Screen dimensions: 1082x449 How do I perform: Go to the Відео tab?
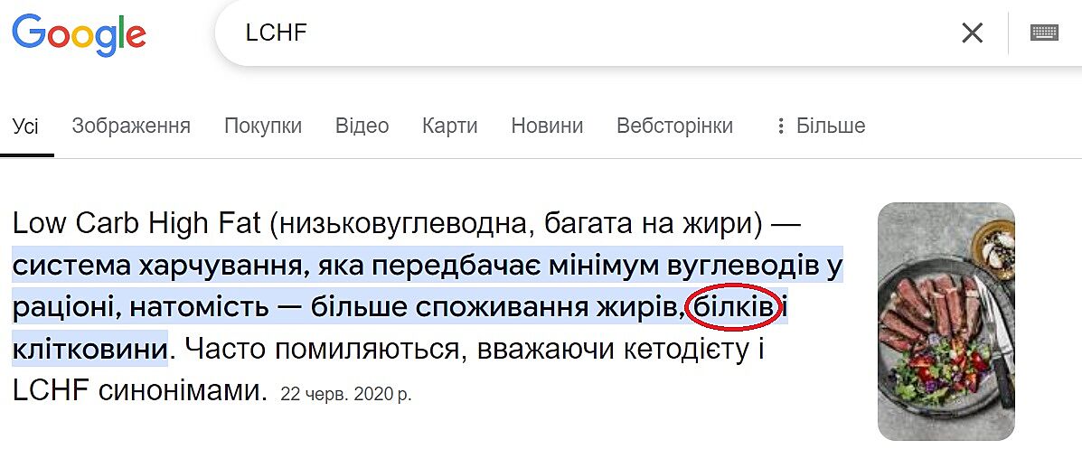click(362, 126)
